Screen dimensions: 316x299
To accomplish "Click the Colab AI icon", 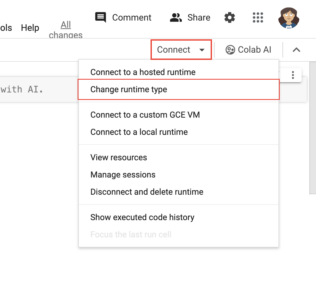I will tap(230, 50).
